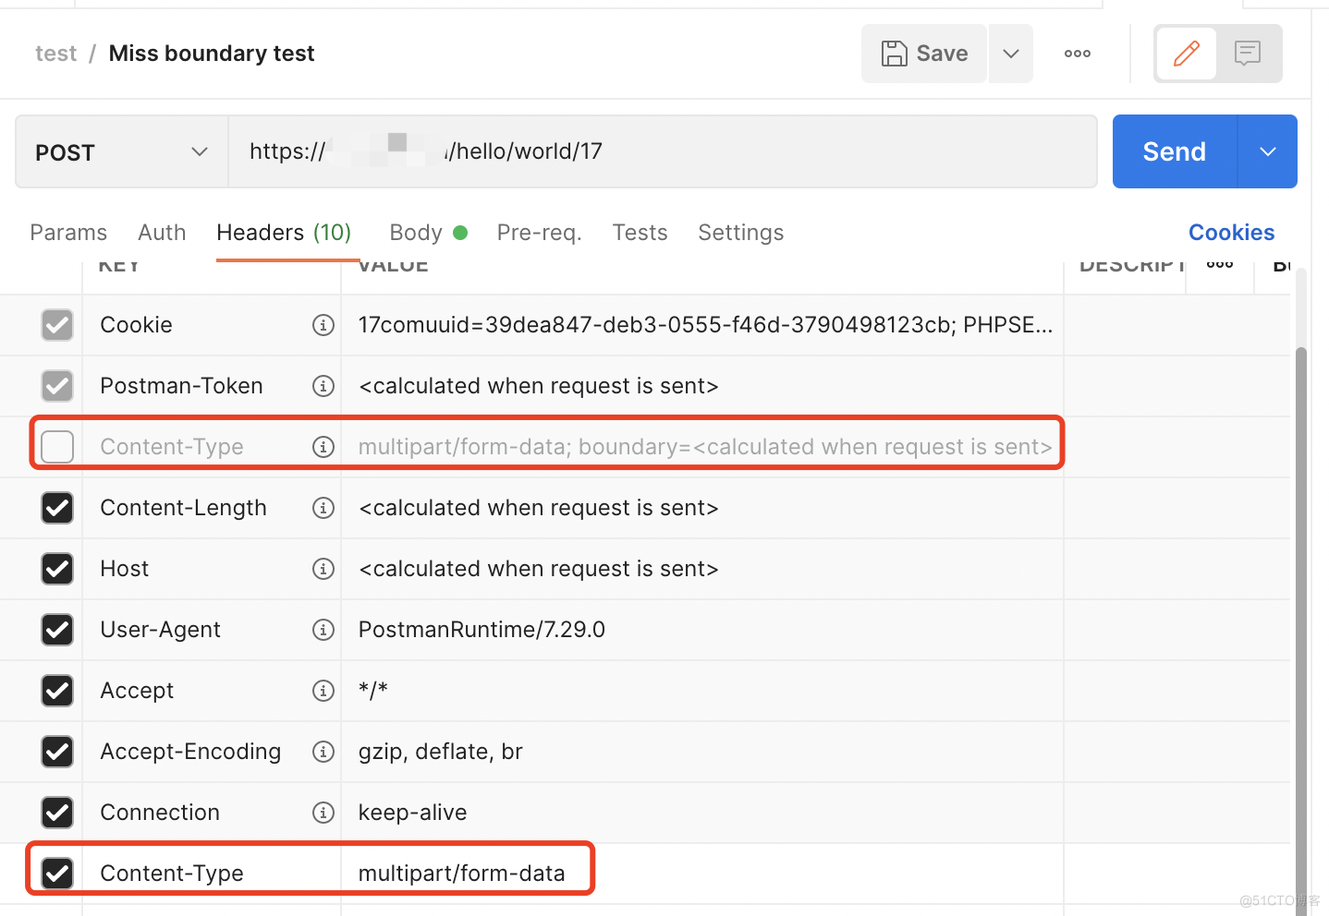Click the Cookie header value cell

tap(702, 325)
